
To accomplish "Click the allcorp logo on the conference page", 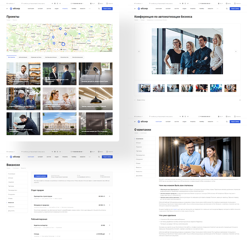I will [x=142, y=9].
